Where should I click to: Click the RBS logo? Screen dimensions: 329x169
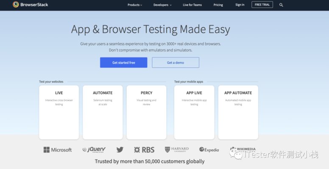(144, 150)
